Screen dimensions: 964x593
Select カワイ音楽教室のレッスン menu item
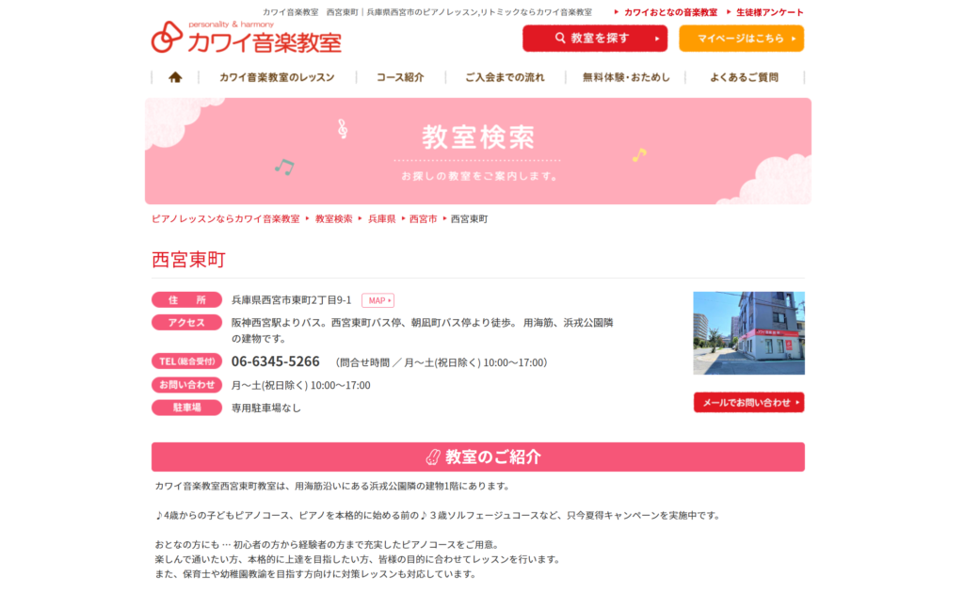tap(277, 77)
